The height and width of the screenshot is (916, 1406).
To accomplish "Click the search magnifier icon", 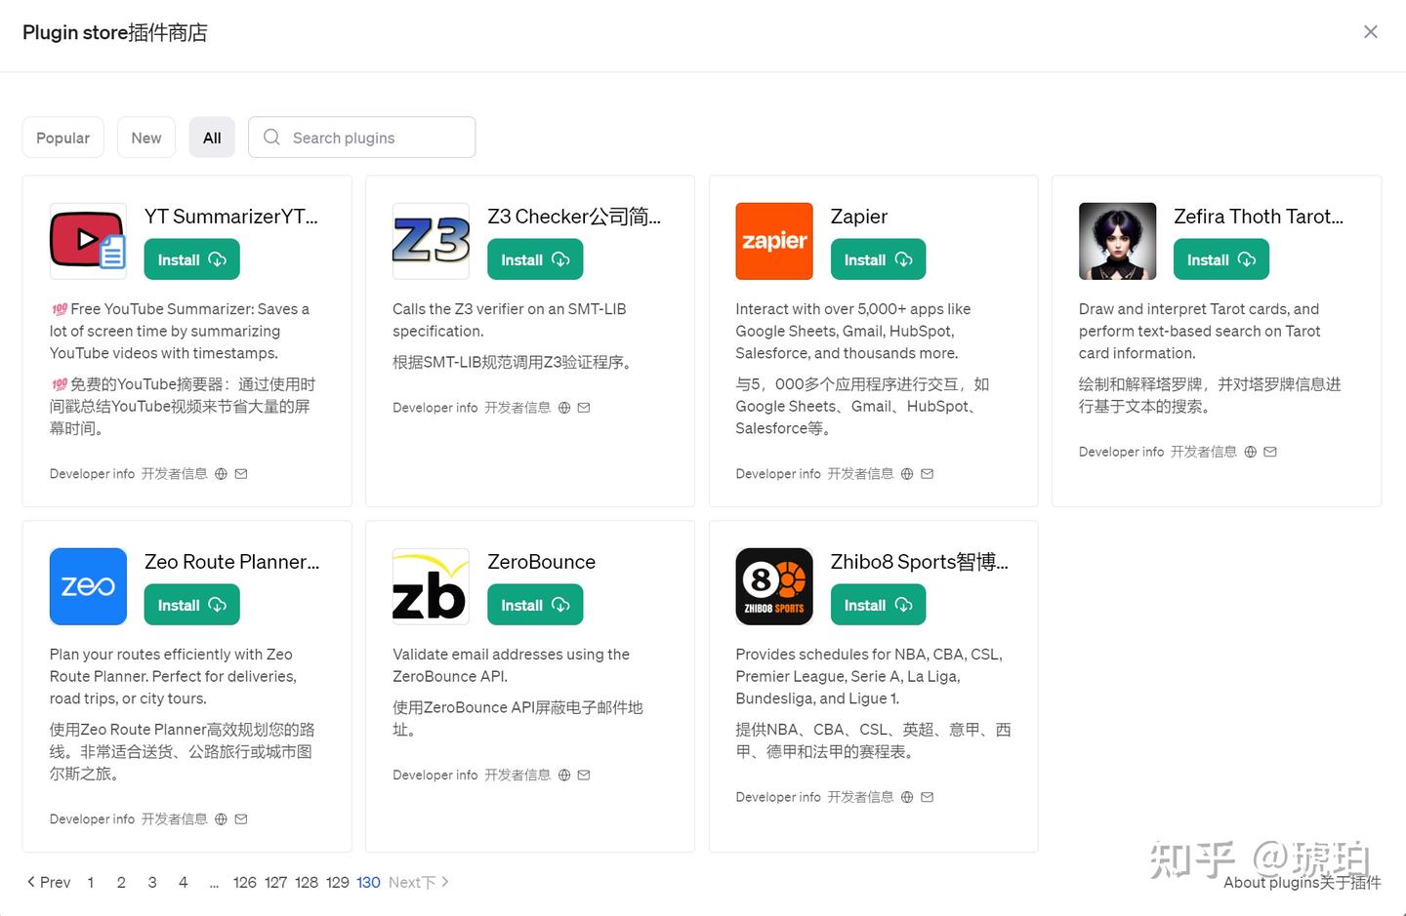I will click(x=271, y=138).
